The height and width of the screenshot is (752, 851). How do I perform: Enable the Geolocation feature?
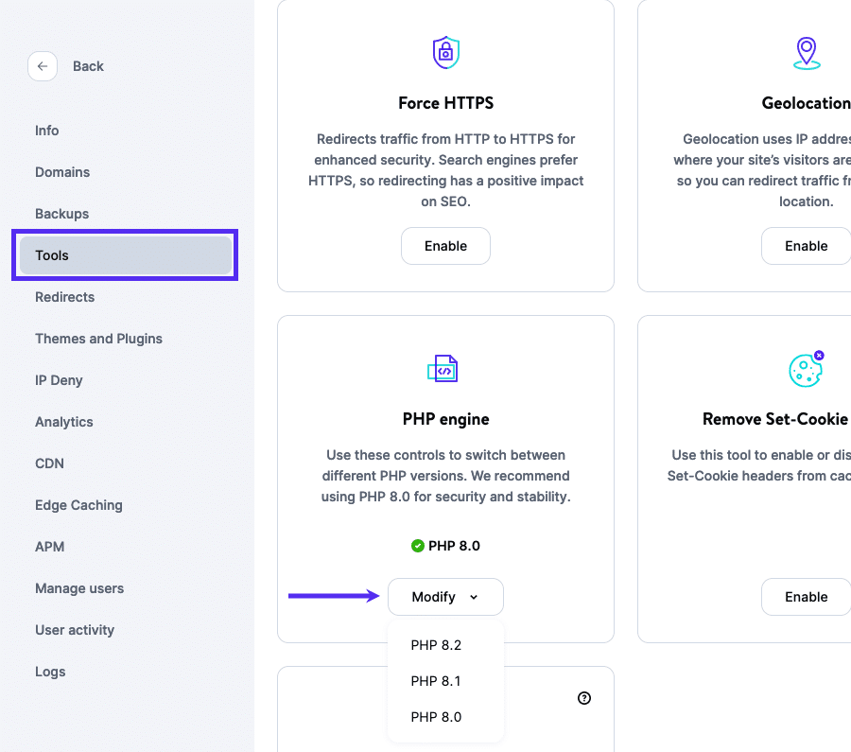pos(806,245)
